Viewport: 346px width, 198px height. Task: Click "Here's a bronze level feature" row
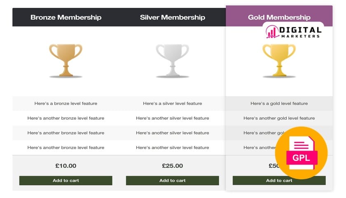click(66, 104)
